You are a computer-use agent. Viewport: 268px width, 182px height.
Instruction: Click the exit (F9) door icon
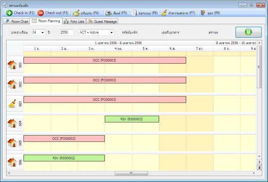pos(203,13)
